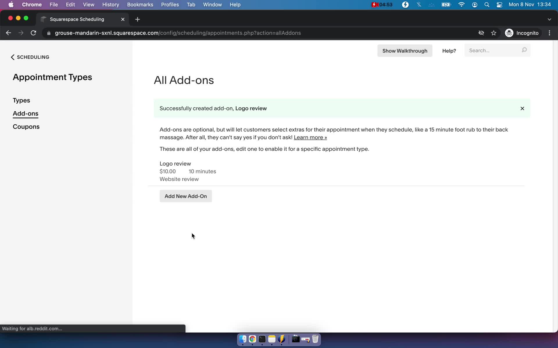
Task: Bookmark this page with the star icon
Action: pos(493,33)
